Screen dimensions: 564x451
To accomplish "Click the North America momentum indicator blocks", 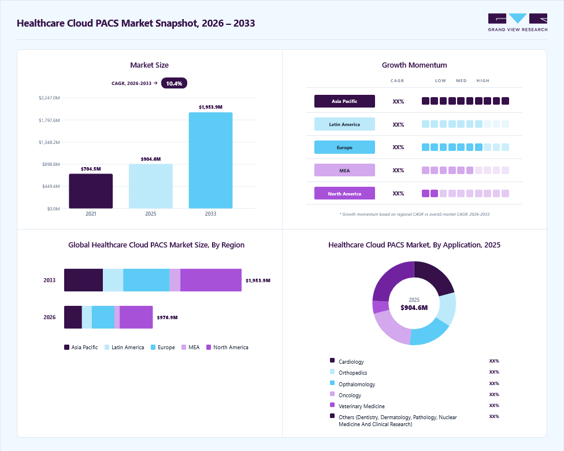I will [x=465, y=193].
